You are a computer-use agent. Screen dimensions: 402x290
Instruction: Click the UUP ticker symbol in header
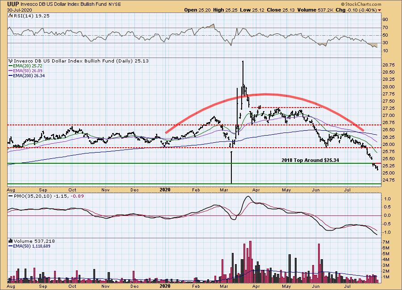point(13,4)
